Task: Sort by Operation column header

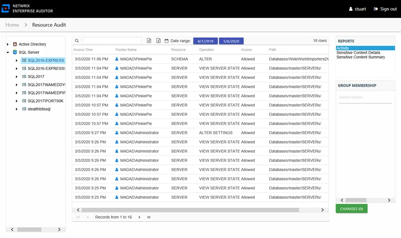Action: [207, 49]
